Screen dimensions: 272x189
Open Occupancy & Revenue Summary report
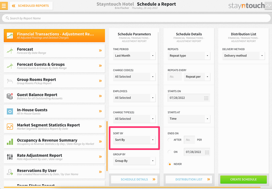pyautogui.click(x=54, y=142)
